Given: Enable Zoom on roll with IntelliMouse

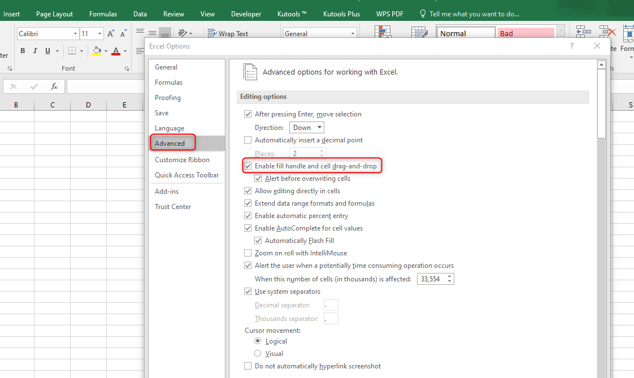Looking at the screenshot, I should (x=247, y=253).
